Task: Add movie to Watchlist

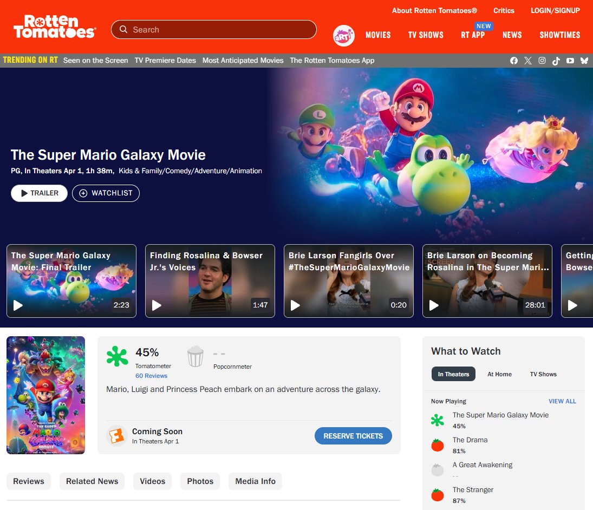Action: point(106,193)
